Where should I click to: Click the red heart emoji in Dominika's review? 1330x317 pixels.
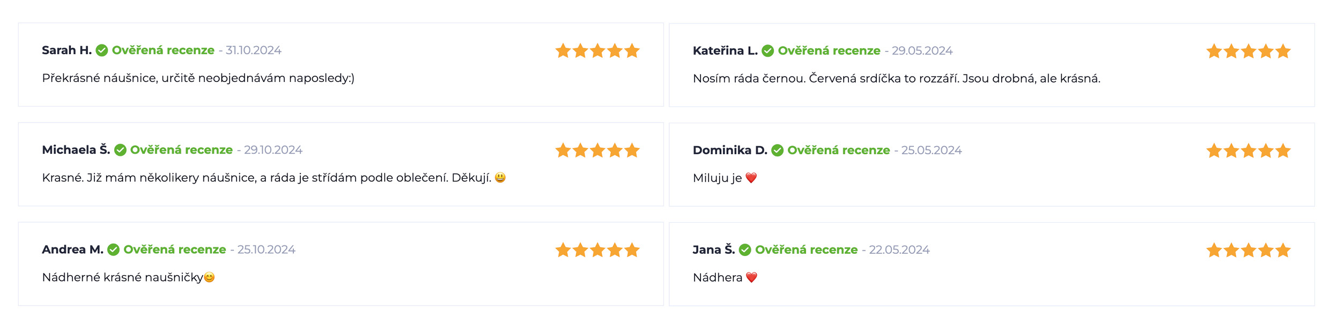pyautogui.click(x=751, y=178)
